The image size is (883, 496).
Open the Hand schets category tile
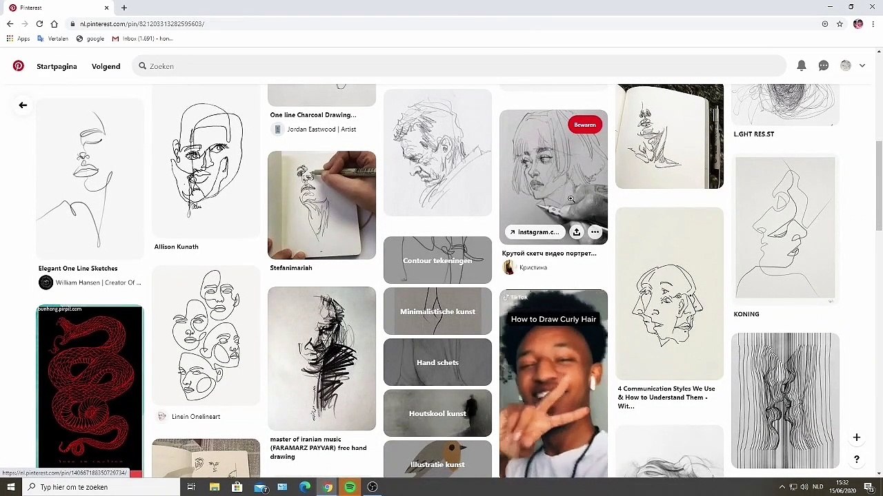437,362
